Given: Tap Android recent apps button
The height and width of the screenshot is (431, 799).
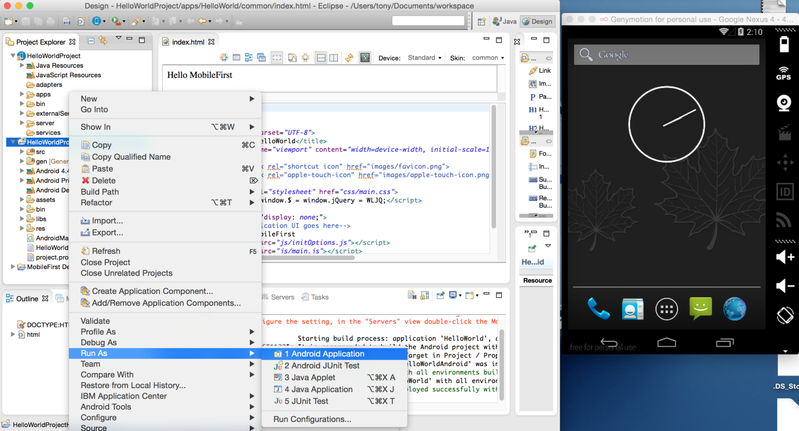Looking at the screenshot, I should (725, 342).
